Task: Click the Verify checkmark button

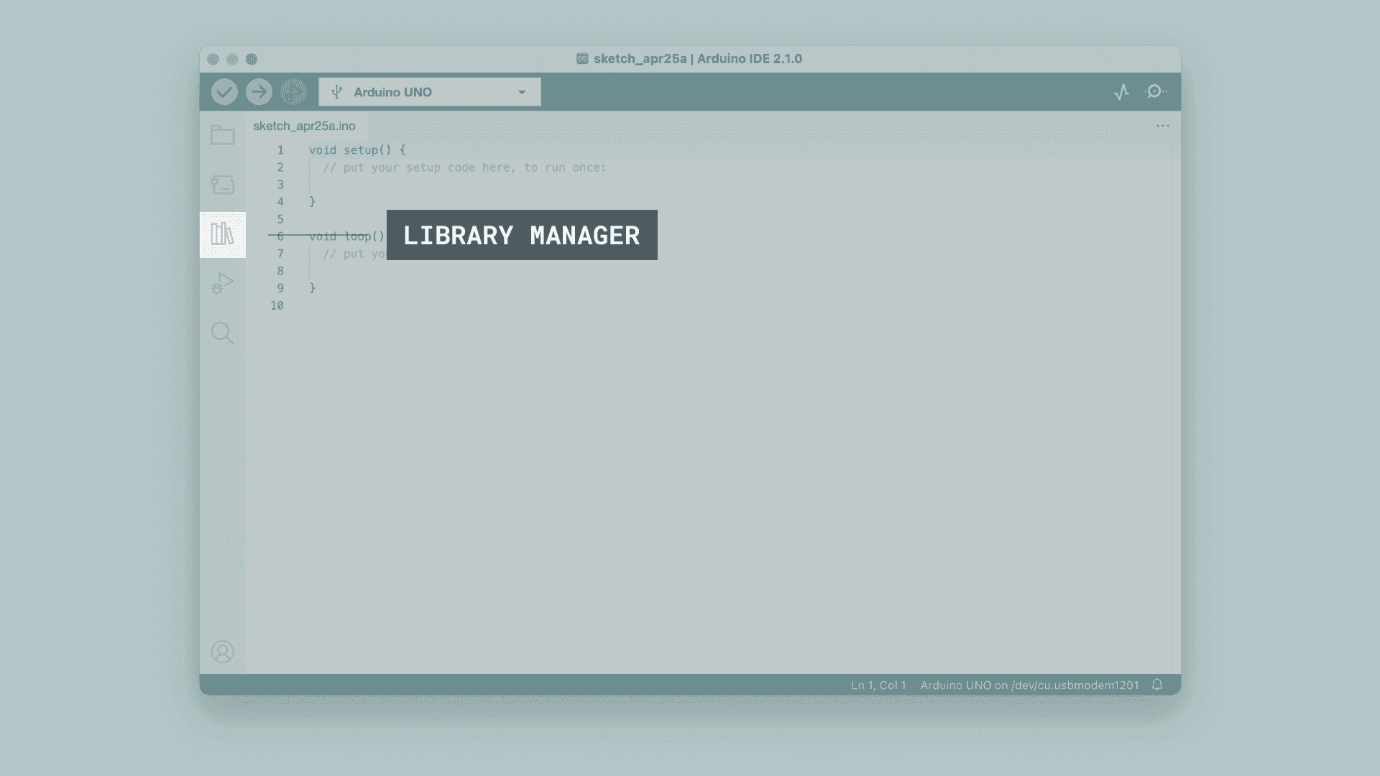Action: tap(224, 92)
